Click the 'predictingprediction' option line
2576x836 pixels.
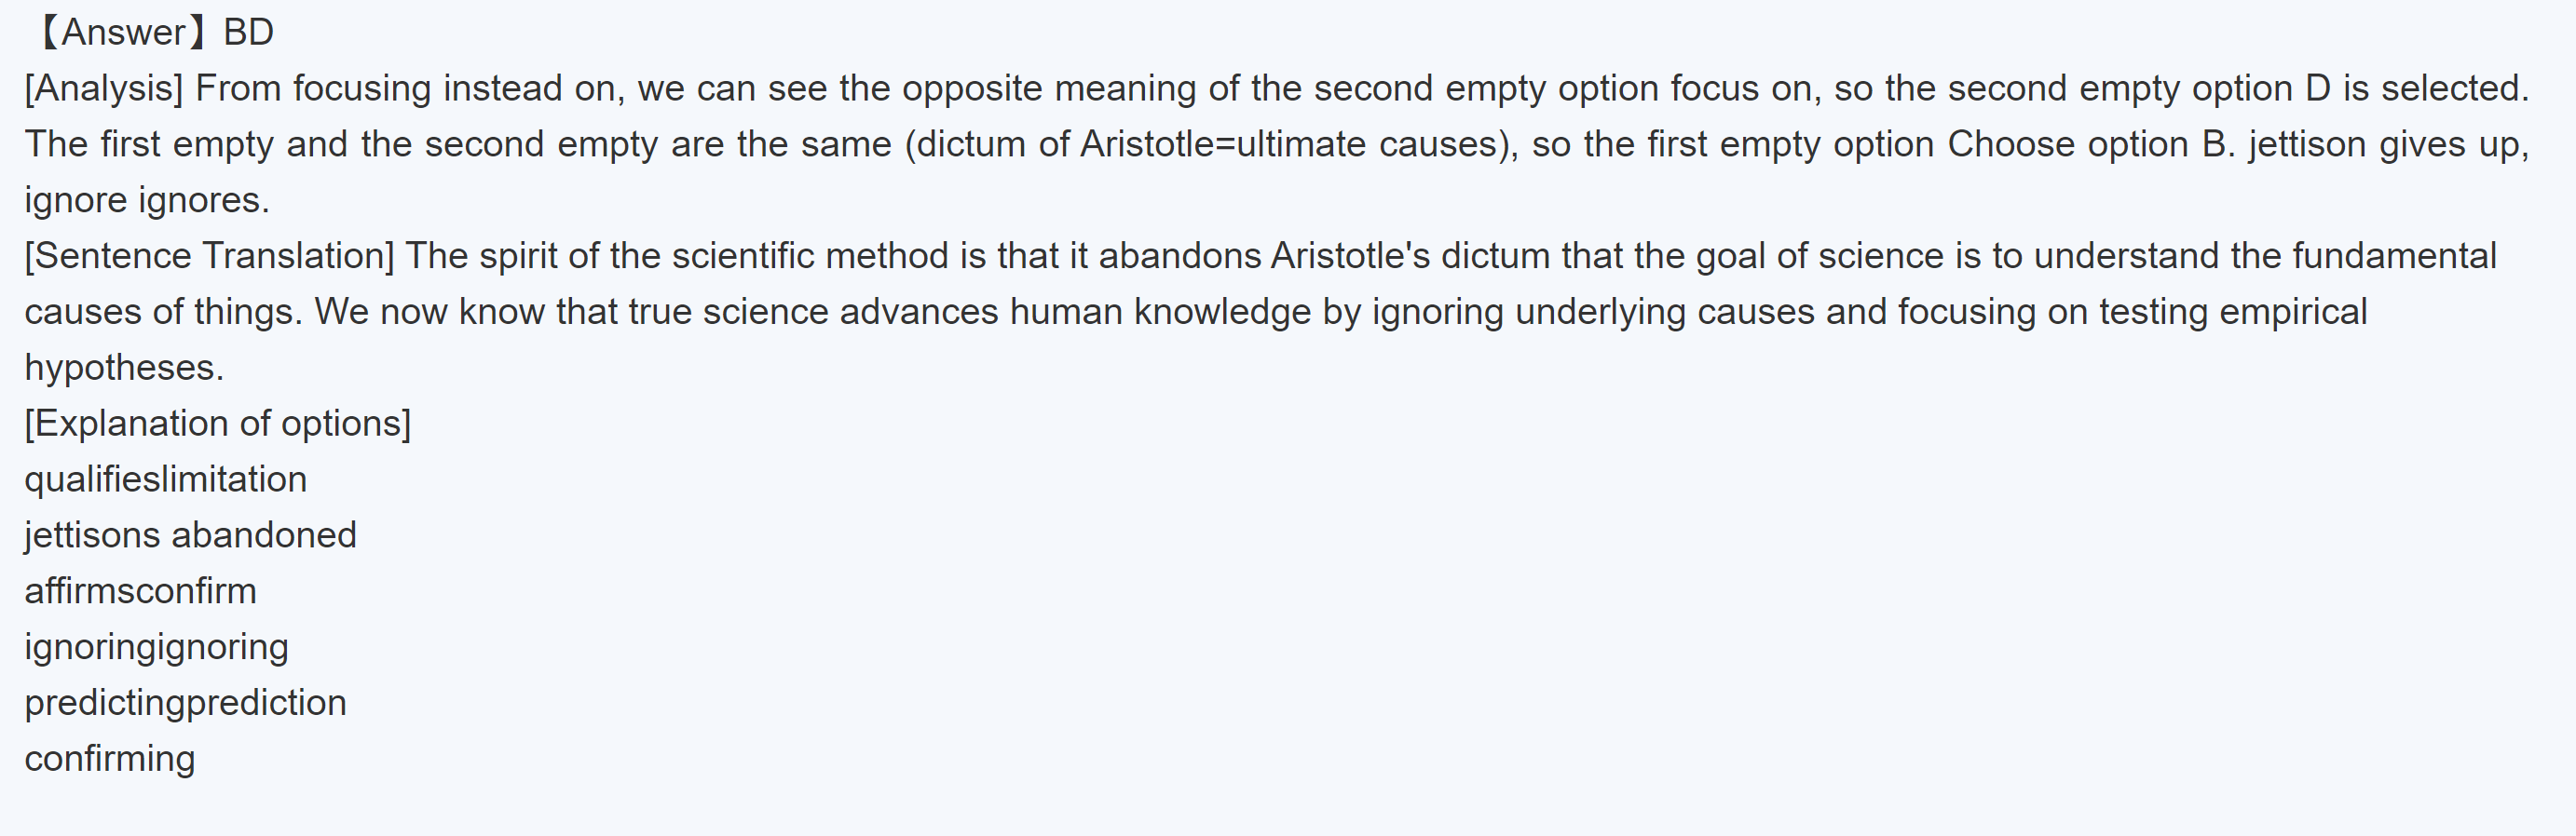click(x=185, y=704)
